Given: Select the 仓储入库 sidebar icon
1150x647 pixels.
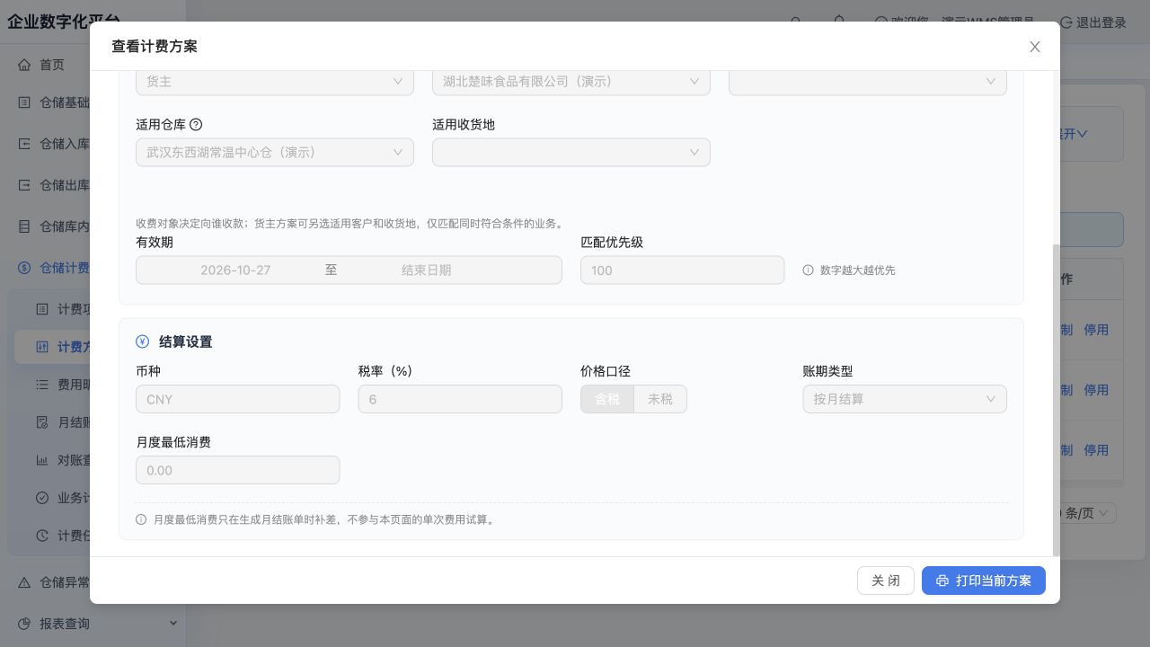Looking at the screenshot, I should point(24,144).
